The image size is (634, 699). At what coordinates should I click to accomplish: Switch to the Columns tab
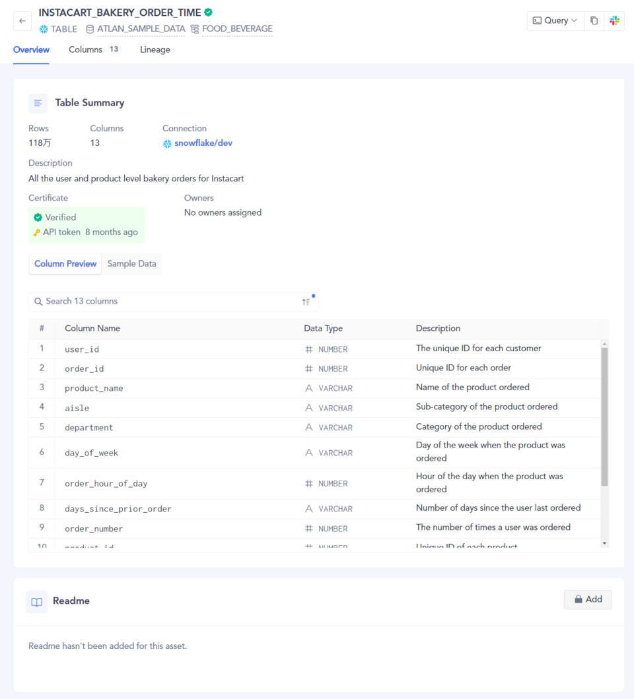(85, 50)
